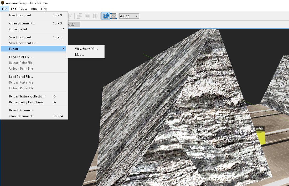Screen dimensions: 289x186
Task: Click the Flip vertically toolbar icon
Action: [96, 16]
